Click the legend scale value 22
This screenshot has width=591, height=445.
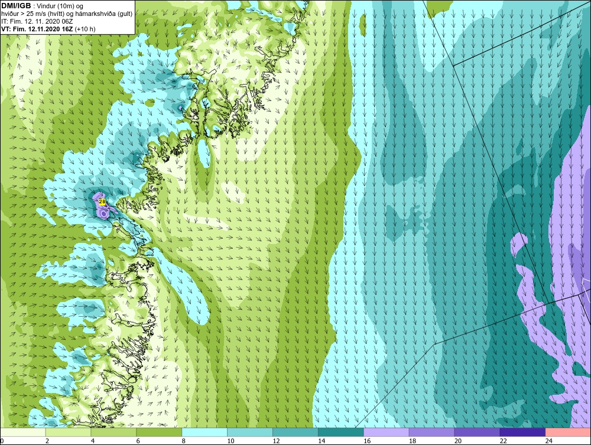[x=503, y=441]
